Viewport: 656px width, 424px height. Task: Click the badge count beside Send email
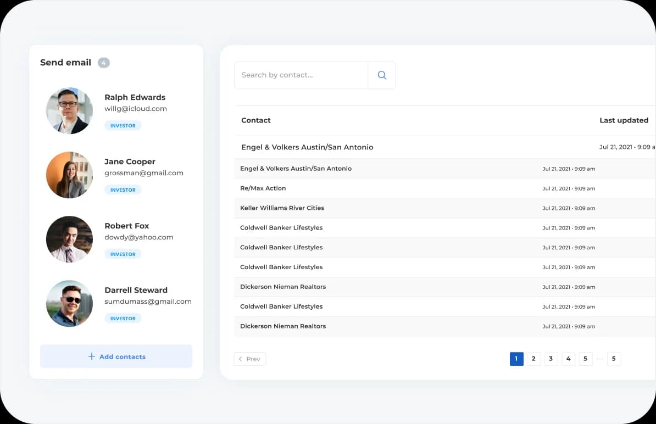[103, 63]
